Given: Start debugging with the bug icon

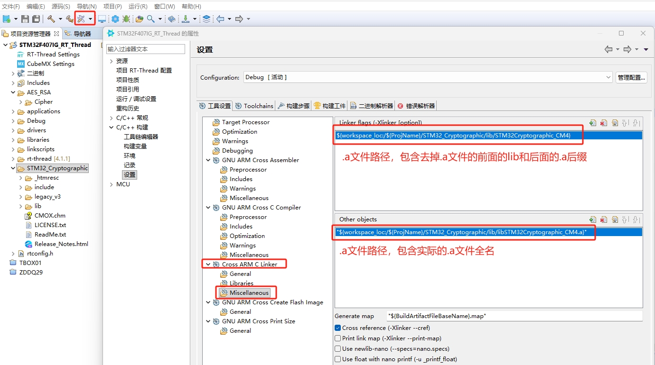Looking at the screenshot, I should (126, 19).
